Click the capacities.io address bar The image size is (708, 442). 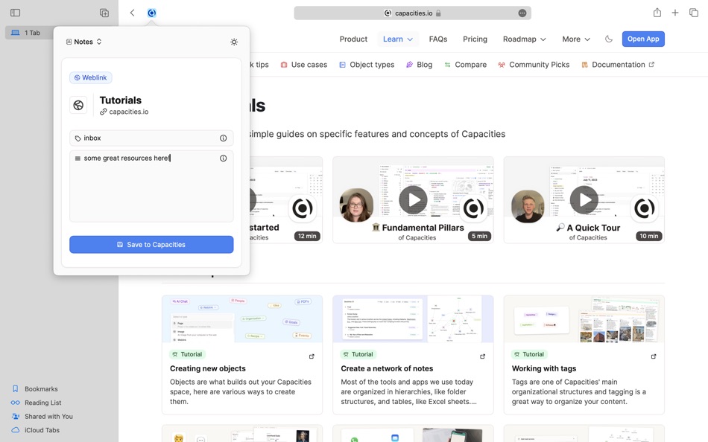[412, 13]
